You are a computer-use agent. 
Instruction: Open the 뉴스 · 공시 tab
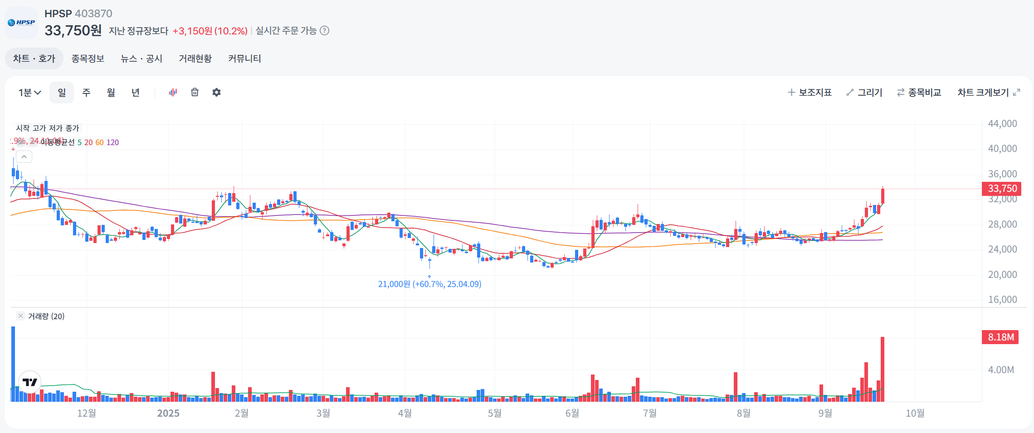141,58
